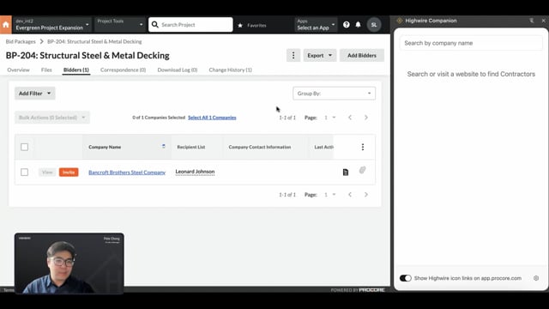Open the Project Tools dropdown
The image size is (549, 309).
[120, 25]
